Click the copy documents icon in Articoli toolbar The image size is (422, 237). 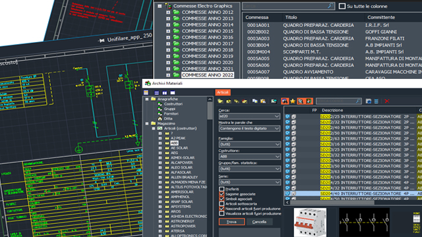pyautogui.click(x=255, y=101)
